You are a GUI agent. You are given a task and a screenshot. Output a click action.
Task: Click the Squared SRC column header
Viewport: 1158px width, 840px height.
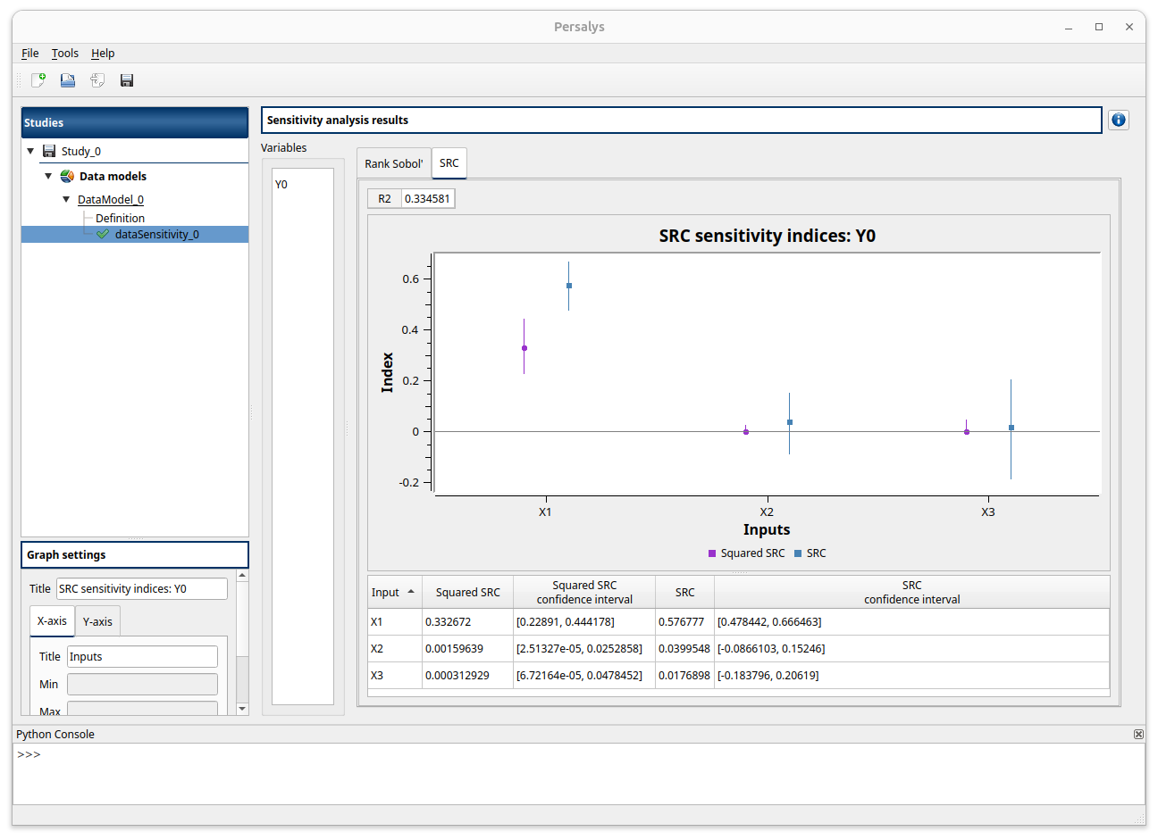click(x=467, y=593)
